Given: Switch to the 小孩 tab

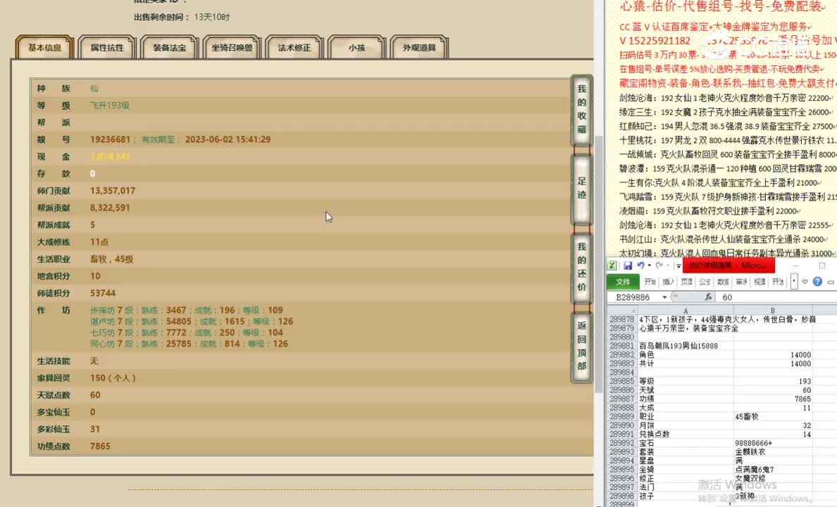Looking at the screenshot, I should [x=356, y=46].
